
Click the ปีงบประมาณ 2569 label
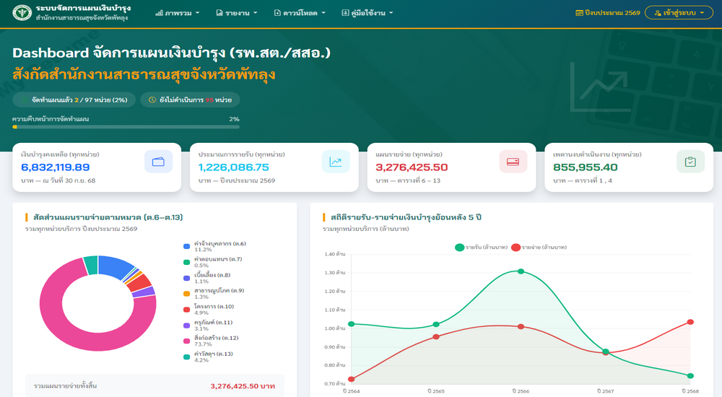[x=612, y=13]
